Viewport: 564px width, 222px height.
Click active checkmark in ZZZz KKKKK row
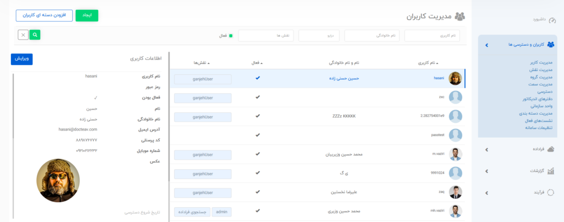click(257, 116)
